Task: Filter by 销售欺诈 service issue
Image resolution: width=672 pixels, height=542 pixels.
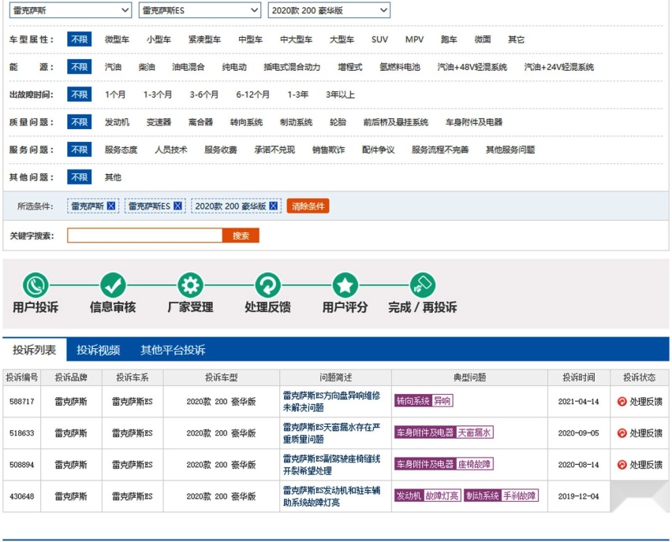Action: (328, 150)
